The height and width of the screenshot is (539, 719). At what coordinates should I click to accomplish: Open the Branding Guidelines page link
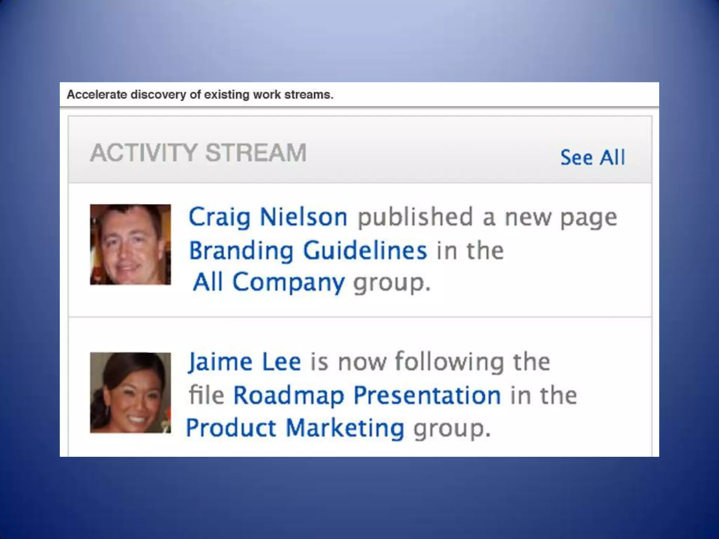pos(308,251)
